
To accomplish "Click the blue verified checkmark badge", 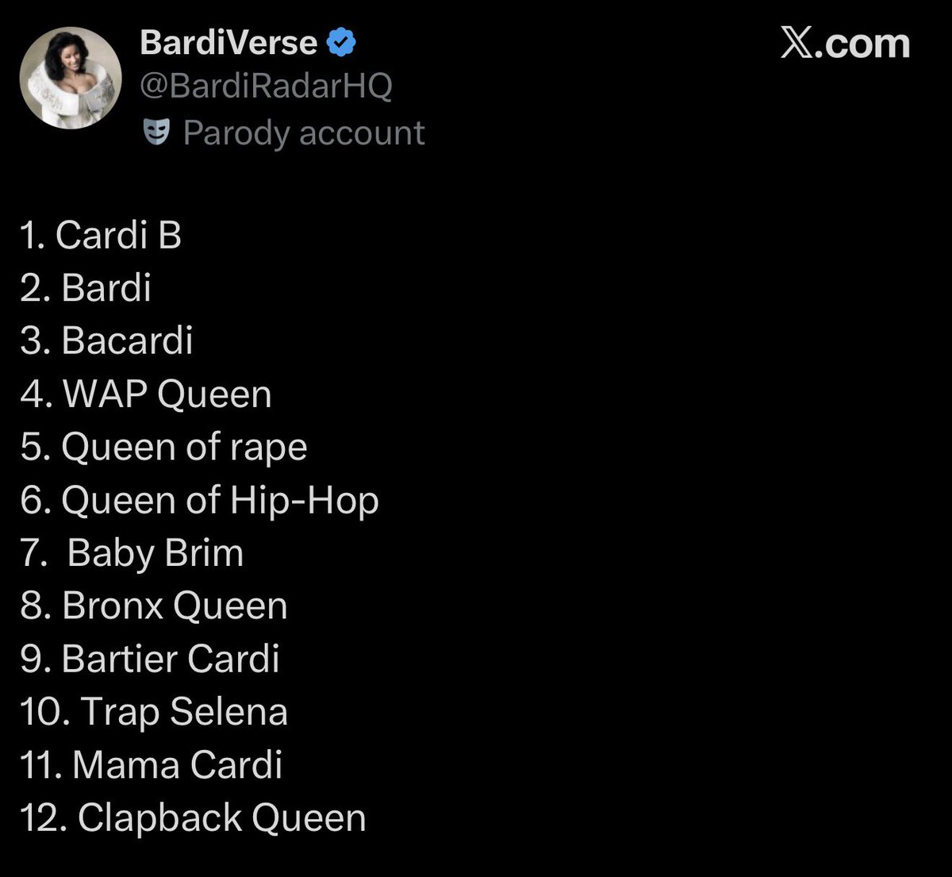I will (342, 42).
